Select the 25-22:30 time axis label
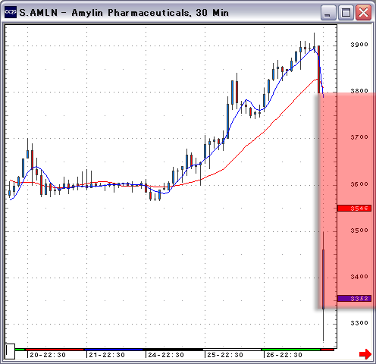376x364 pixels. pos(225,355)
